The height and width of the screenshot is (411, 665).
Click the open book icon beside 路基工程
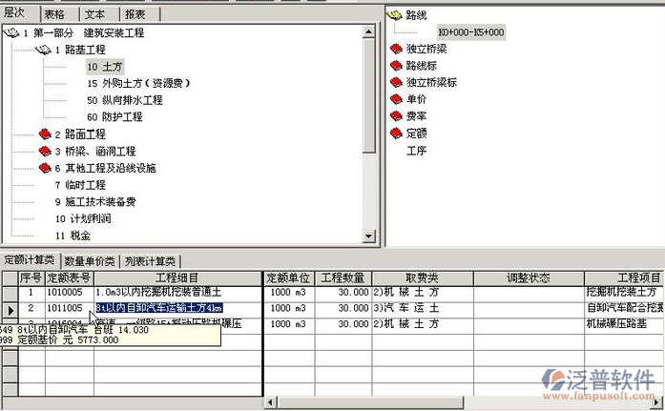[x=44, y=50]
